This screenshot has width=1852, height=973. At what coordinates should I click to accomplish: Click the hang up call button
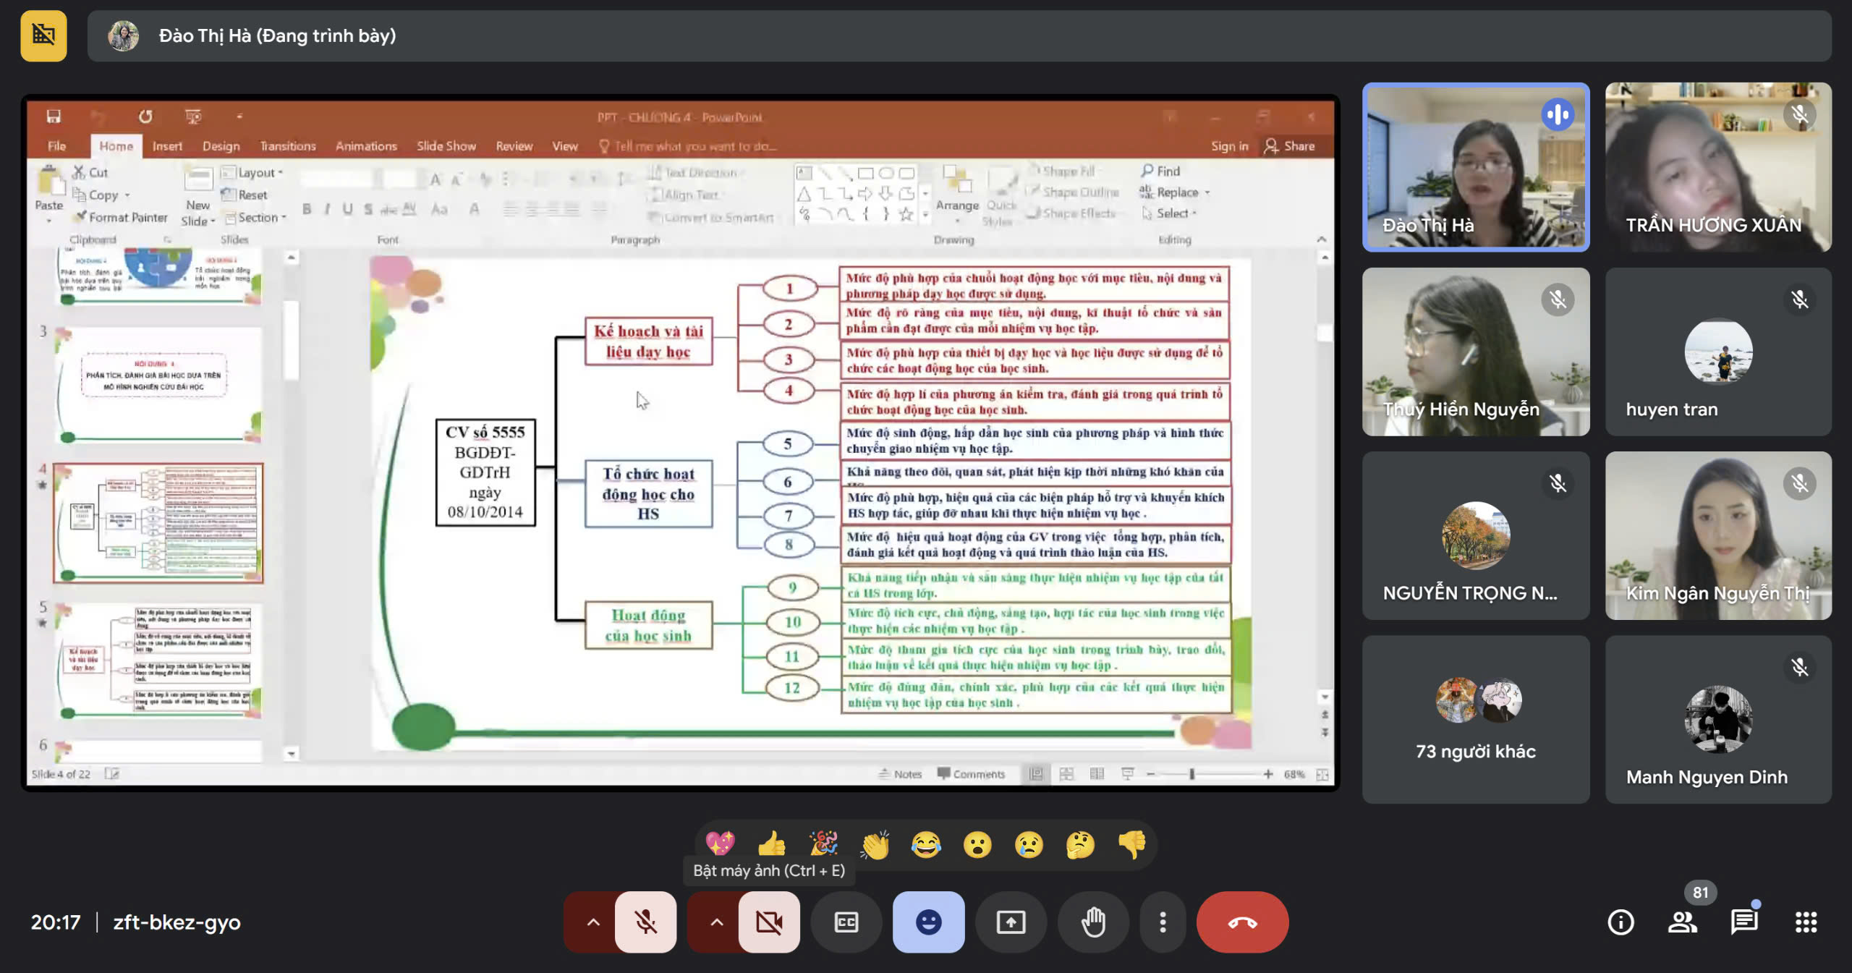(x=1241, y=922)
